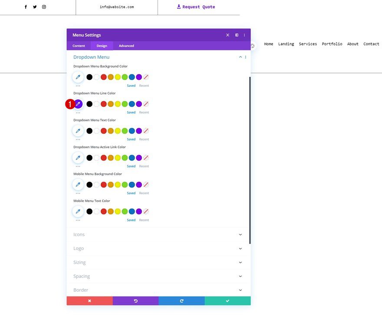Collapse the Dropdown Menu section
This screenshot has height=326, width=382.
(x=240, y=57)
